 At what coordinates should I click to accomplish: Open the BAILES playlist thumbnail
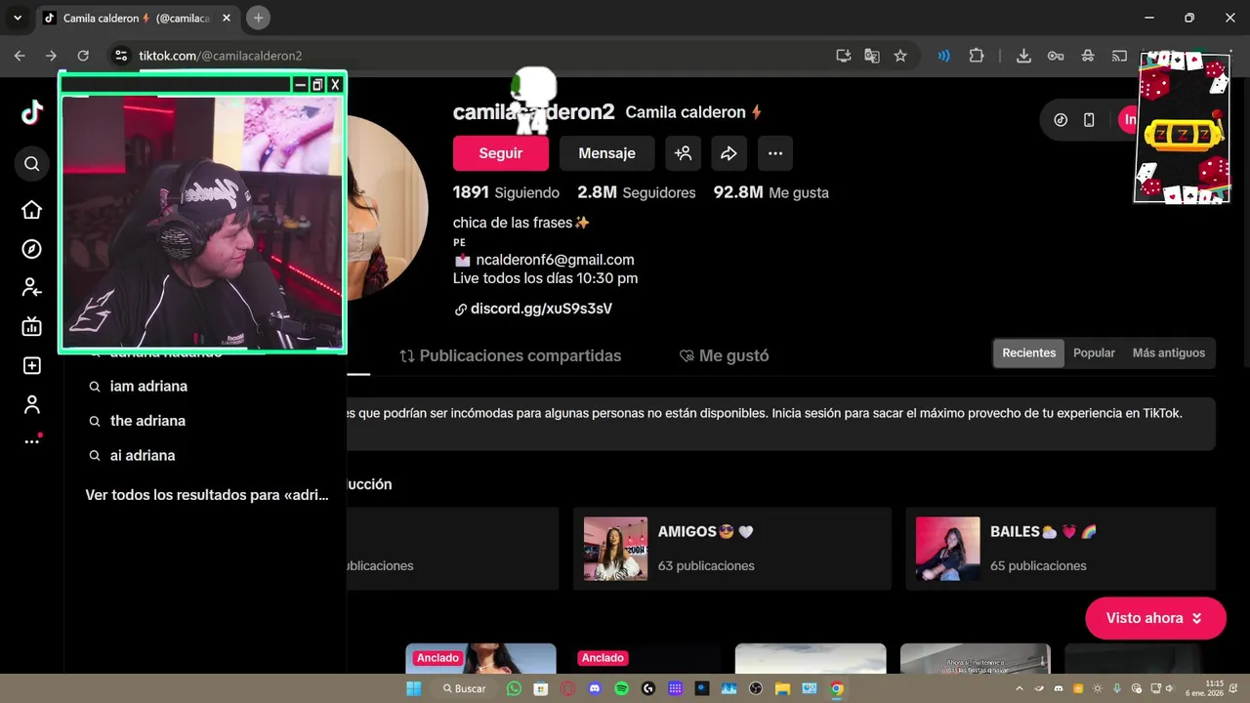point(947,549)
